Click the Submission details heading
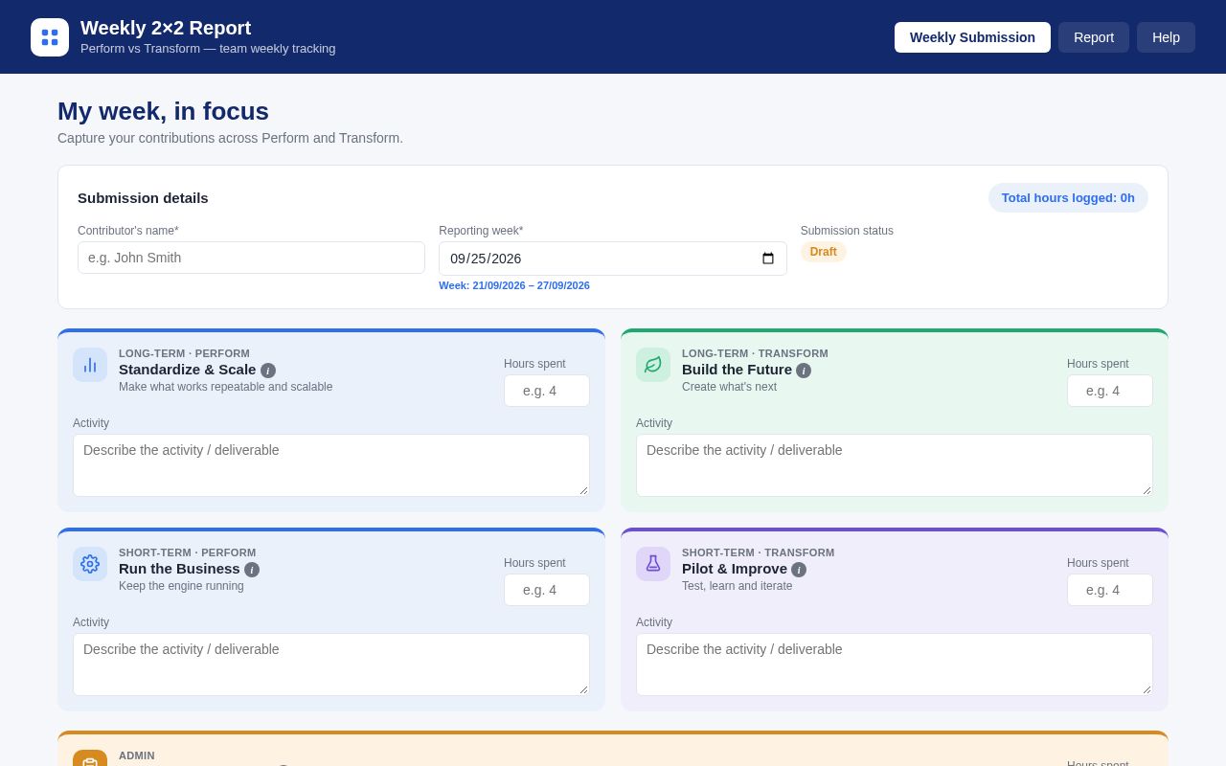Viewport: 1226px width, 766px height. [143, 198]
